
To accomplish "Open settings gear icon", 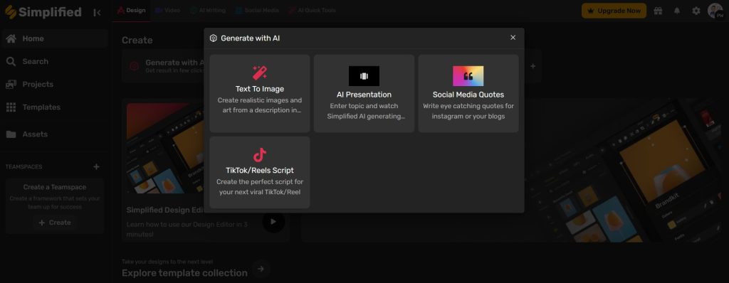I will click(696, 11).
